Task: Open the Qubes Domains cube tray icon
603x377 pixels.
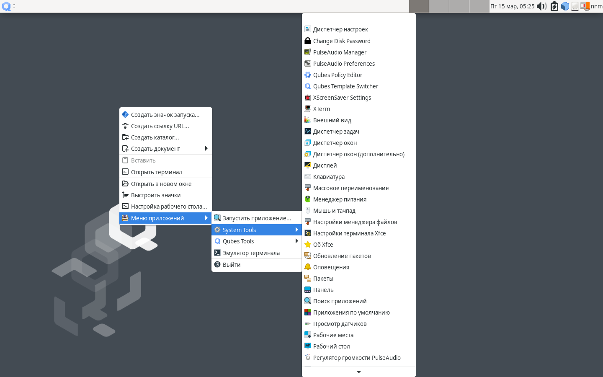Action: pos(565,6)
